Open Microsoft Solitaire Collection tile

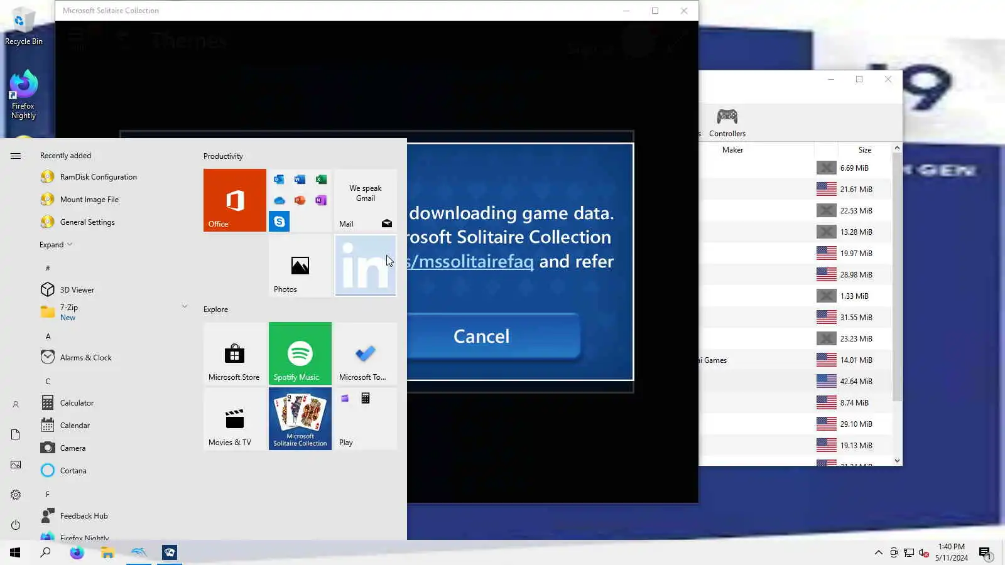[x=300, y=419]
